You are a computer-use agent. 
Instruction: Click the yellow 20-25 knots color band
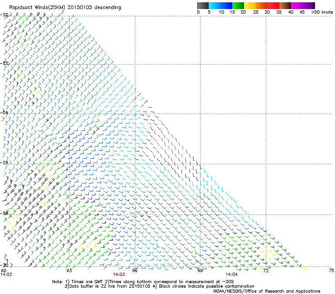point(250,5)
